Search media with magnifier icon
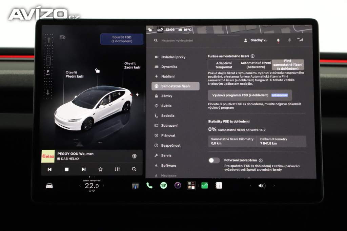The image size is (347, 231). (x=134, y=169)
